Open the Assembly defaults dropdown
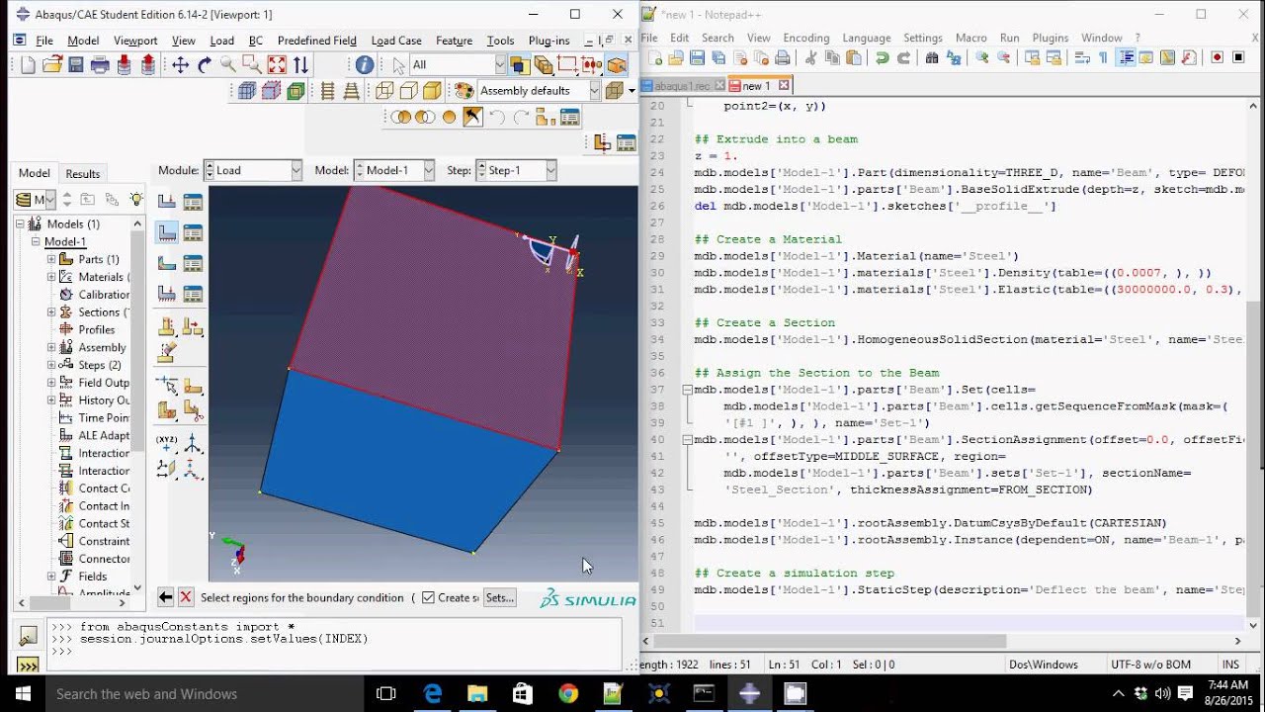This screenshot has height=712, width=1265. (539, 91)
